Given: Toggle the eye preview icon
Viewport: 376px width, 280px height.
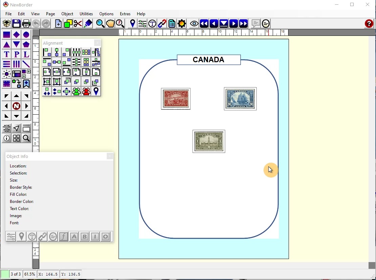Looking at the screenshot, I should point(194,24).
